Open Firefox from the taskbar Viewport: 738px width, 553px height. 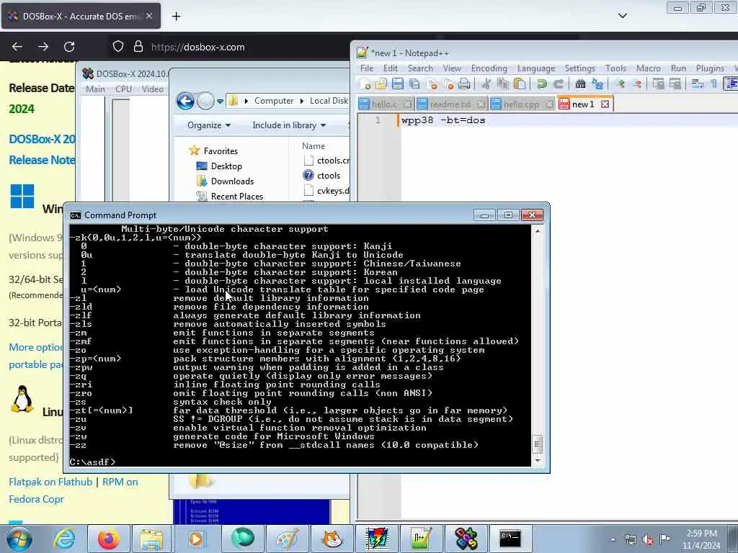108,539
